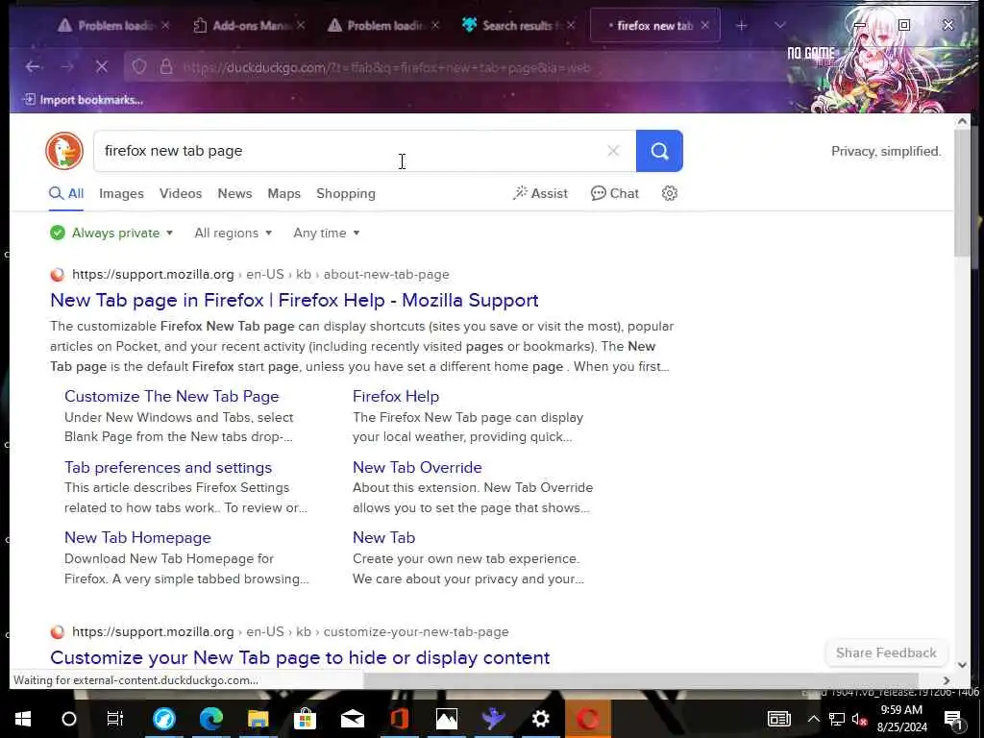This screenshot has height=738, width=984.
Task: Open the Customize The New Tab Page link
Action: [171, 396]
